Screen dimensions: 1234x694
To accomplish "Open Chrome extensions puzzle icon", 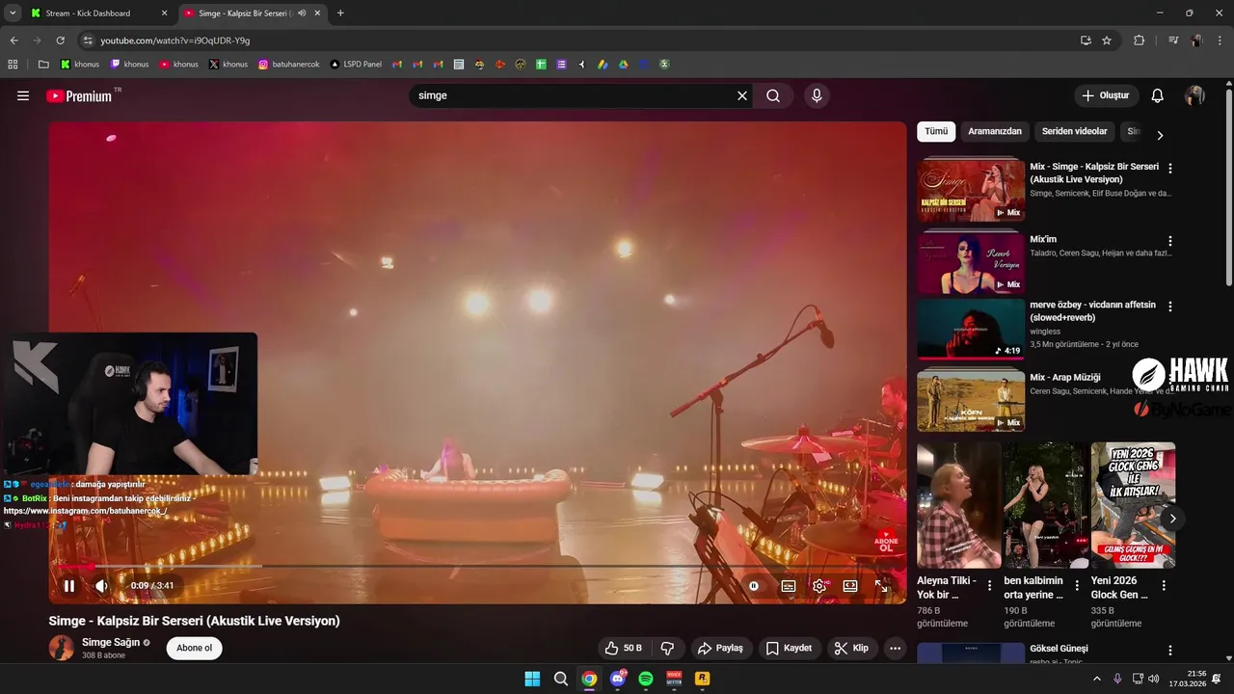I will pos(1139,40).
